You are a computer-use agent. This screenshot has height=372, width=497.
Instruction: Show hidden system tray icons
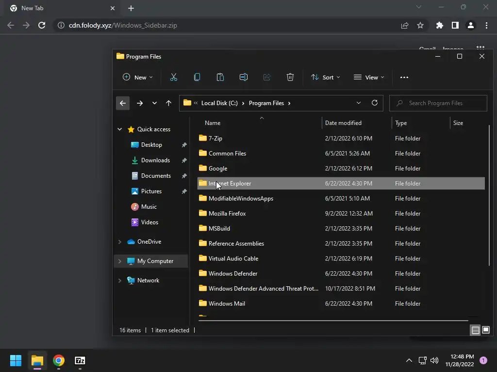(409, 360)
